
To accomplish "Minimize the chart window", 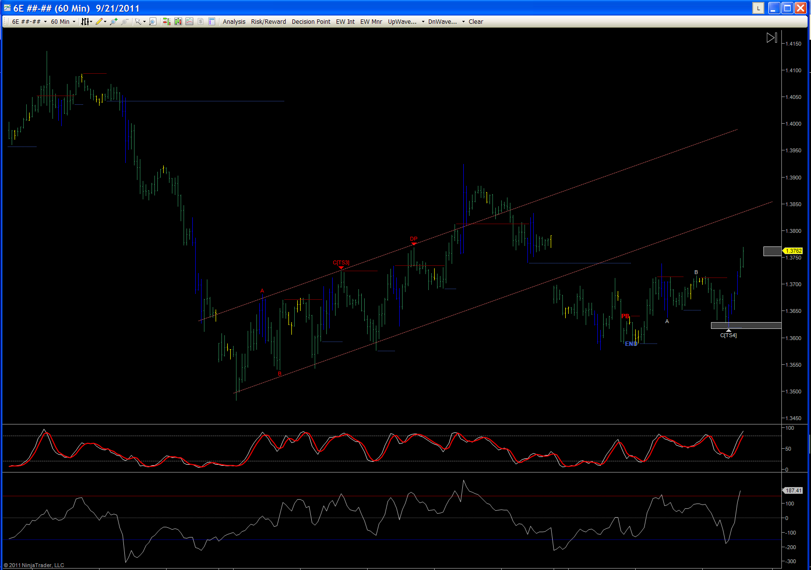I will pos(774,8).
